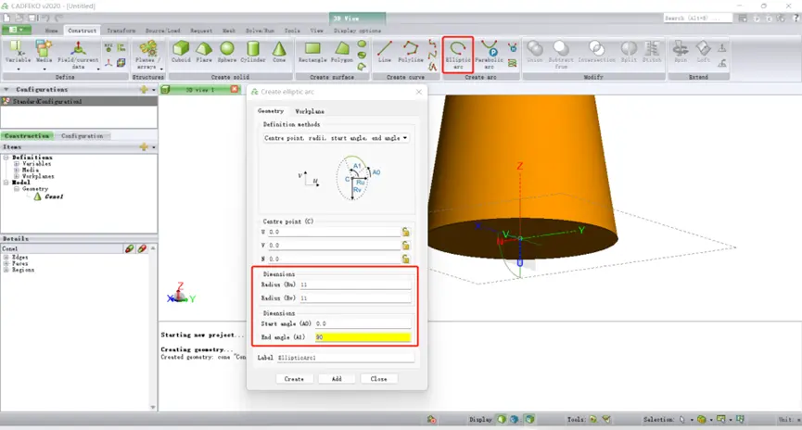Create a Rectangle surface
Viewport: 802px width, 430px height.
(x=312, y=52)
